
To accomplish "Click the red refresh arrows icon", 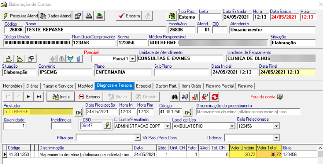I will click(214, 97).
